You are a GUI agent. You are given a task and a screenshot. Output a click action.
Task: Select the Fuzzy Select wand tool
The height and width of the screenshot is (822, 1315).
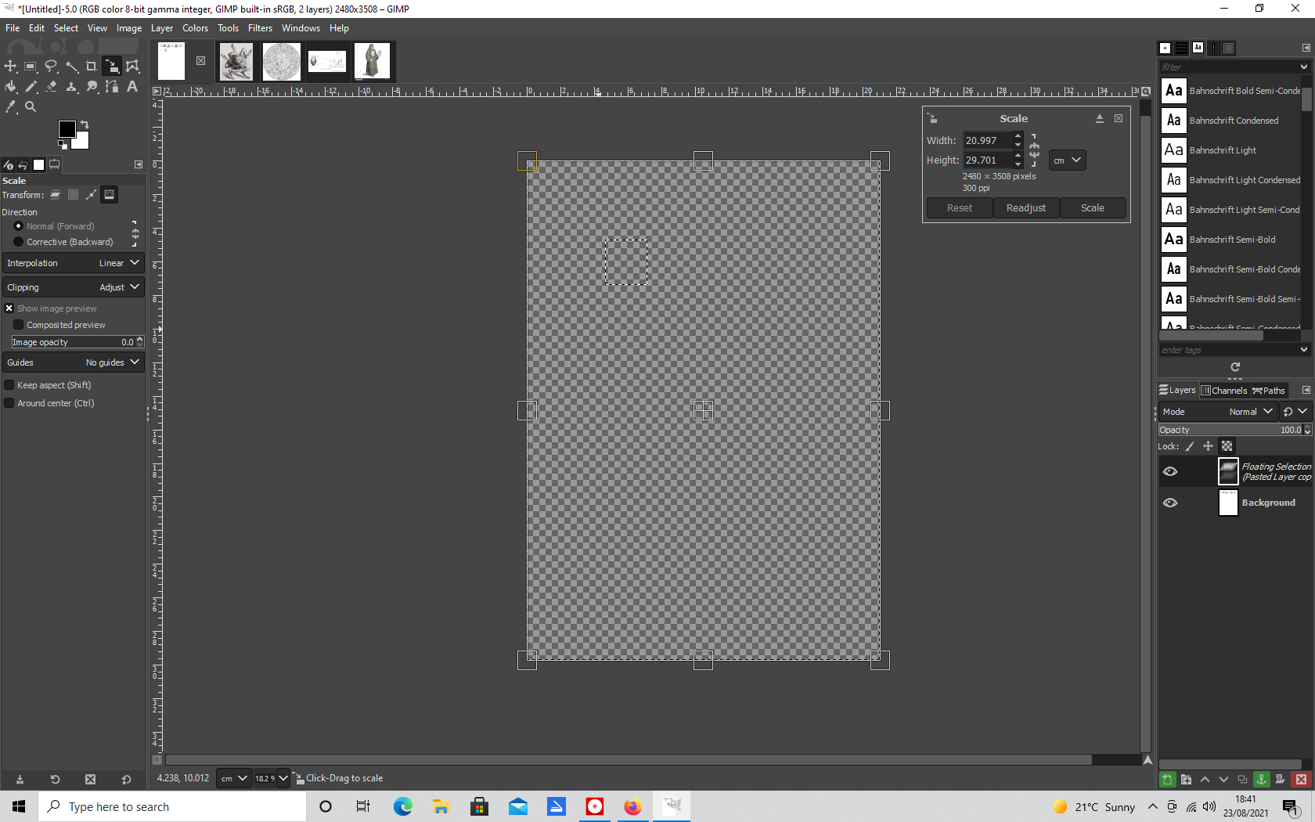pos(71,67)
